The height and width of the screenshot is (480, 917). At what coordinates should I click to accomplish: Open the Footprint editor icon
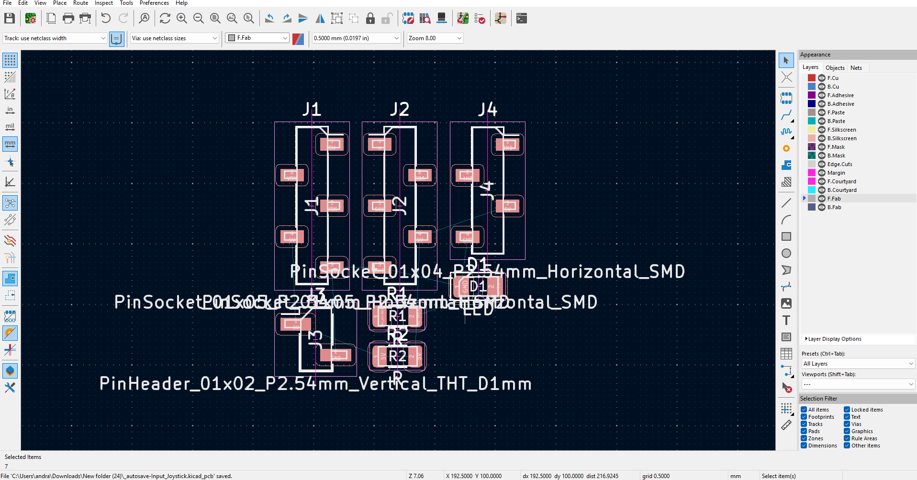(x=408, y=18)
